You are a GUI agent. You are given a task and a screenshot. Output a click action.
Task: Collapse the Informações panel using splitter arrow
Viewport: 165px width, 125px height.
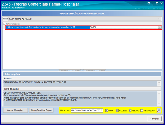tap(82, 70)
